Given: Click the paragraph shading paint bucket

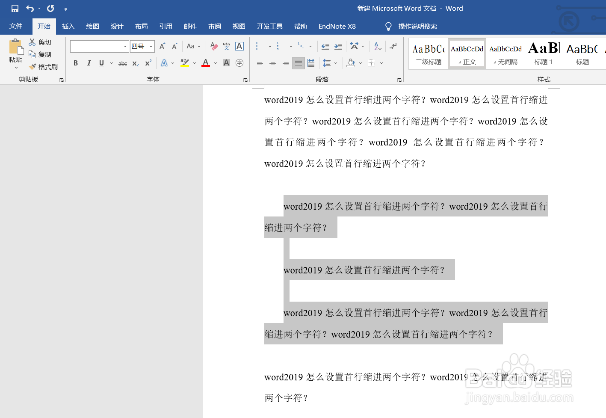Looking at the screenshot, I should pyautogui.click(x=351, y=63).
